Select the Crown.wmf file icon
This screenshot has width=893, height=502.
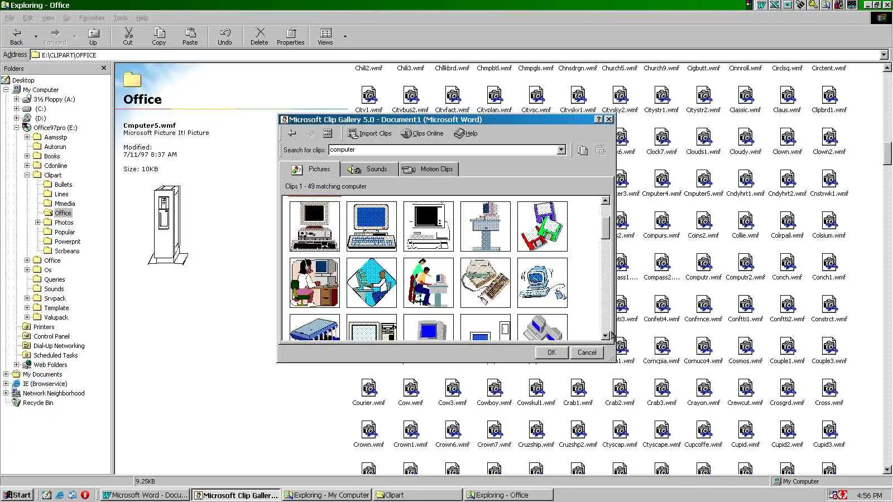(x=369, y=430)
